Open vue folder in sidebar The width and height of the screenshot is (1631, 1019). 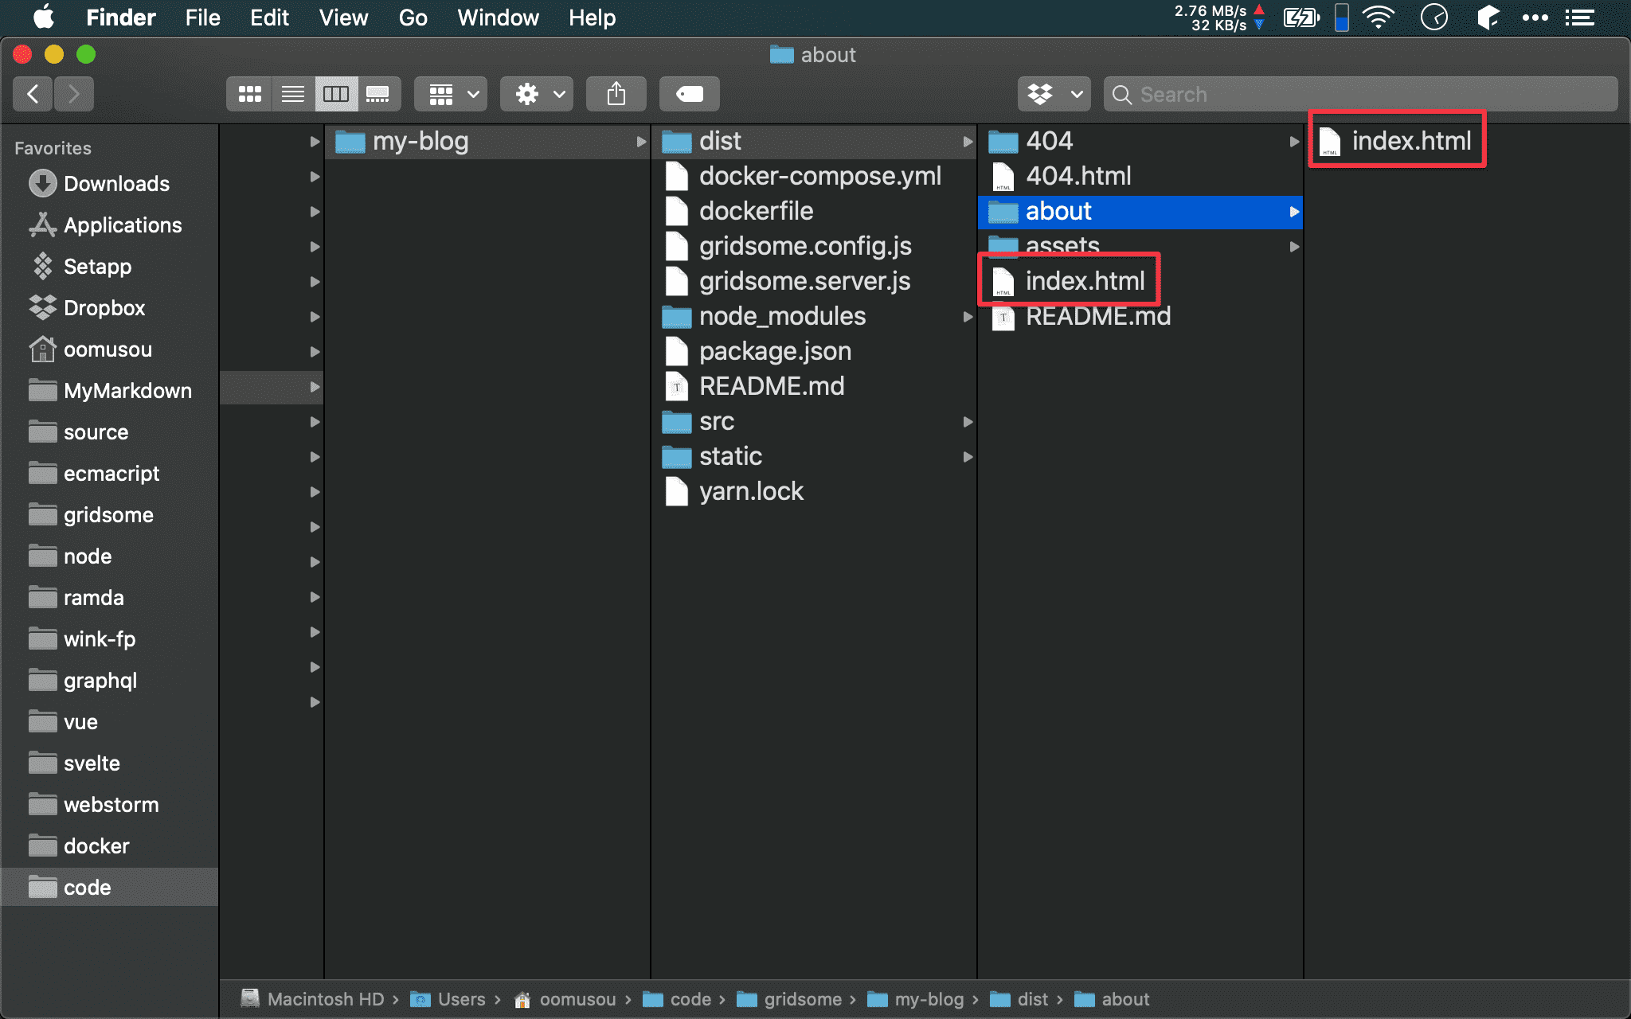point(109,722)
